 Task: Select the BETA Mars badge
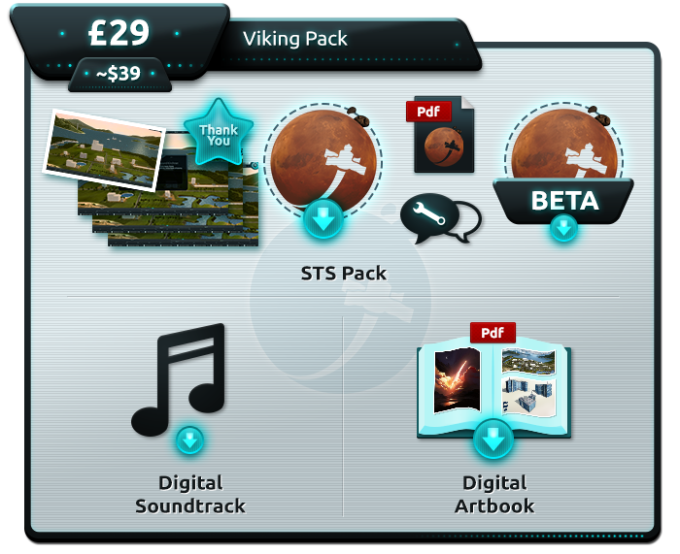pyautogui.click(x=563, y=165)
